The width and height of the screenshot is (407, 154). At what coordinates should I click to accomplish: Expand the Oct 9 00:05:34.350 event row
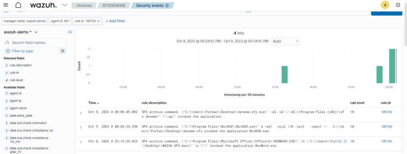click(x=81, y=127)
